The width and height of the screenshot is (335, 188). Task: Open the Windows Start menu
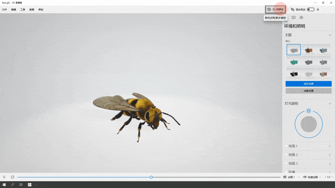coord(4,184)
